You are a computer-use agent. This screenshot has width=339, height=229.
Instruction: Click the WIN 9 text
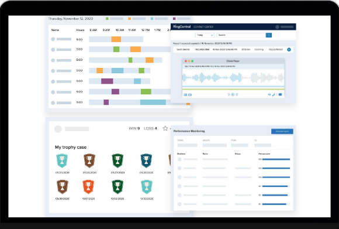(134, 128)
